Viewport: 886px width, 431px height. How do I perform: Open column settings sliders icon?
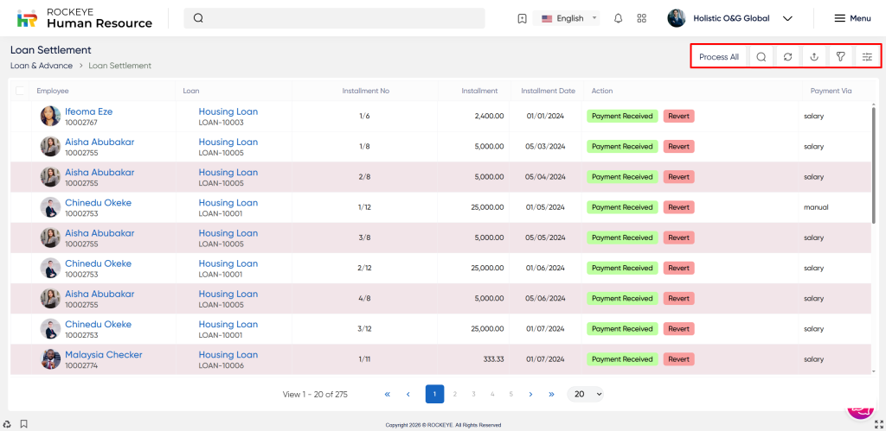point(867,57)
